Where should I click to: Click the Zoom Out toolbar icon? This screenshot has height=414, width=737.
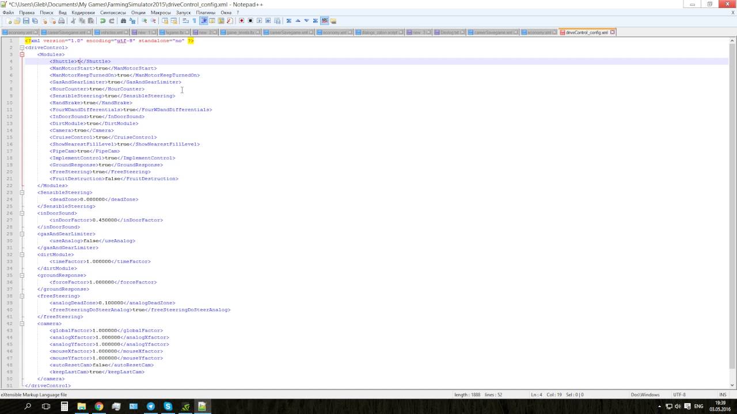tap(153, 21)
